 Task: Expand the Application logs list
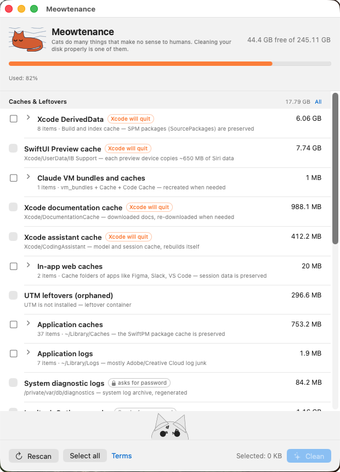28,352
